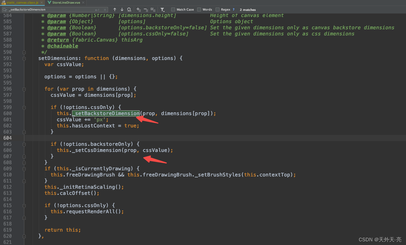Screen dimensions: 406x245
Task: Click @param tag on line 586
Action: pyautogui.click(x=56, y=28)
